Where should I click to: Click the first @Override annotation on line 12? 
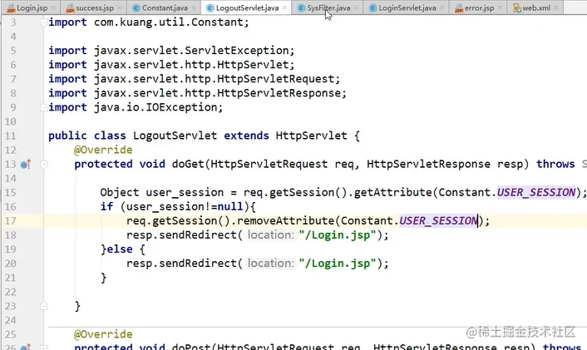(103, 150)
